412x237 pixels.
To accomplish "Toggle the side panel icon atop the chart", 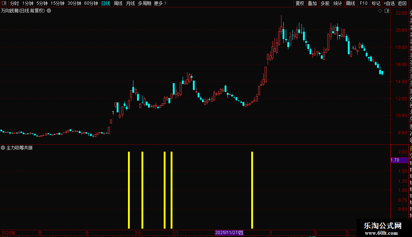I will [x=387, y=11].
